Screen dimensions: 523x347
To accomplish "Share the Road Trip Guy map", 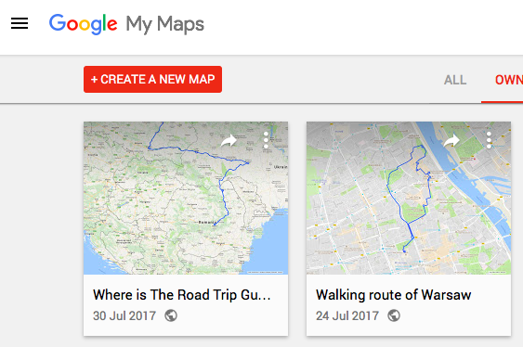I will pyautogui.click(x=229, y=140).
